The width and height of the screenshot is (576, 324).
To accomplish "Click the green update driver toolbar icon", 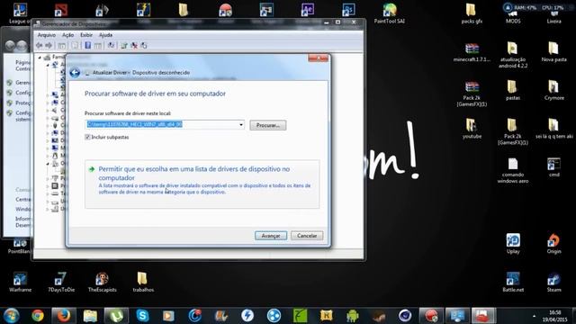I will 124,46.
